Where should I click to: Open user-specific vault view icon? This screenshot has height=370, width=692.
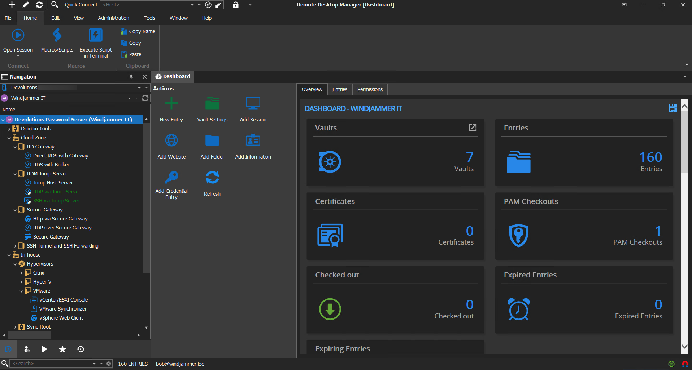pyautogui.click(x=26, y=349)
